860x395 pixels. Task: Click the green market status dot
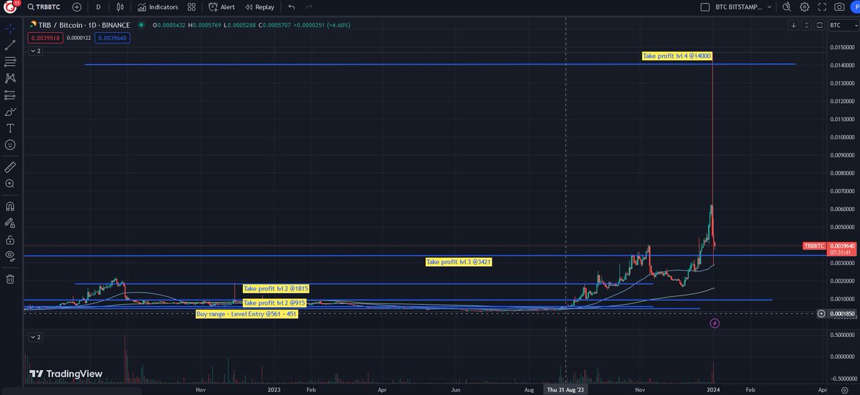click(x=141, y=25)
